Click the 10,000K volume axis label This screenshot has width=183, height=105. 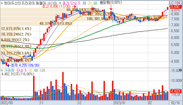point(176,80)
